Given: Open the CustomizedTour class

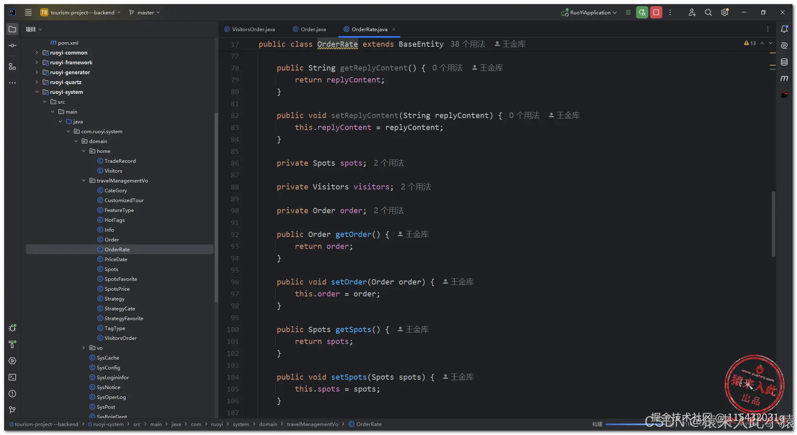Looking at the screenshot, I should (x=120, y=200).
